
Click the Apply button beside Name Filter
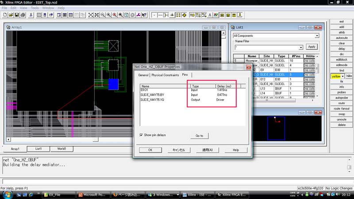(x=312, y=47)
